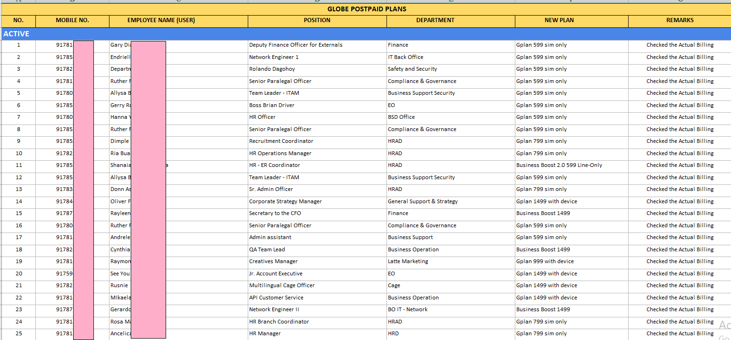Click the GLOBE POSTPAID PLANS title cell
The width and height of the screenshot is (731, 340).
366,9
